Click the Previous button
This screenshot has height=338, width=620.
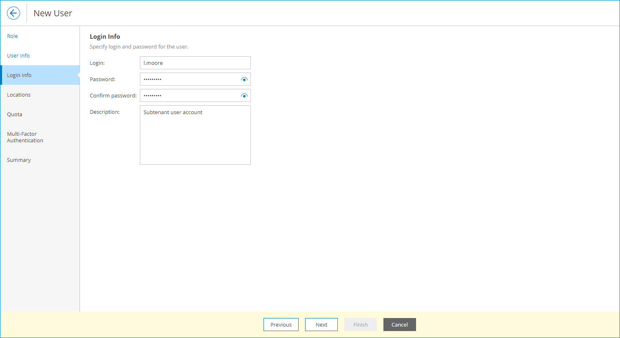click(281, 325)
